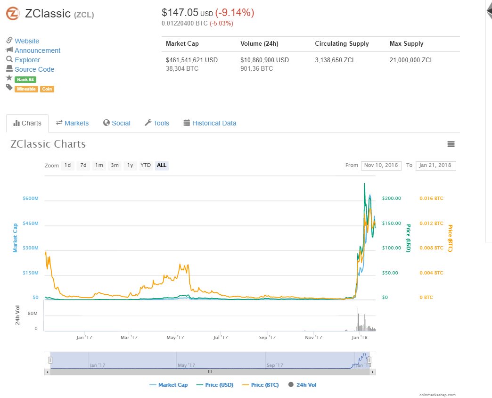Click Max Supply value 21,000,000 ZCL
The width and height of the screenshot is (492, 398).
pos(411,60)
